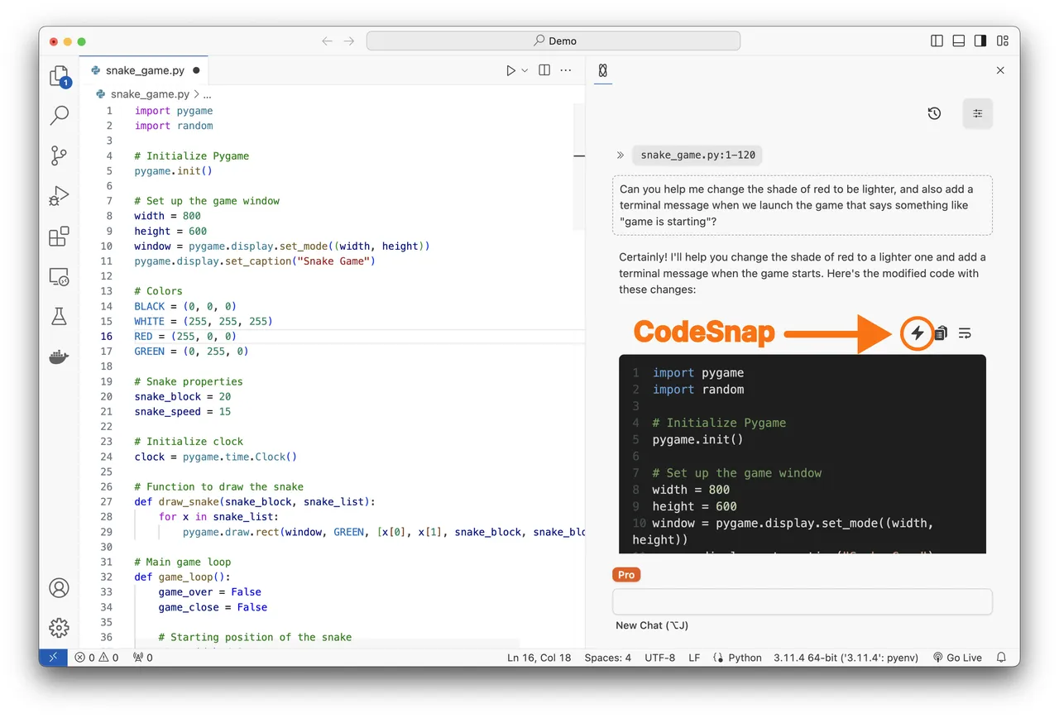Expand the context chevrons beside snake_game.py:1-120
The width and height of the screenshot is (1059, 718).
click(621, 155)
